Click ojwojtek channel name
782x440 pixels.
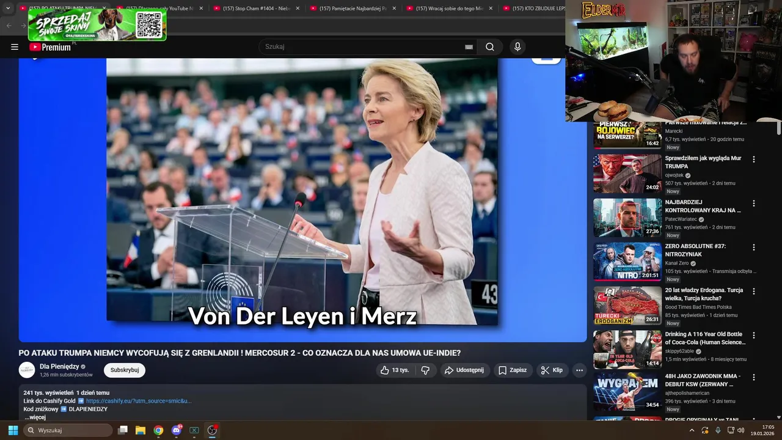click(x=674, y=175)
